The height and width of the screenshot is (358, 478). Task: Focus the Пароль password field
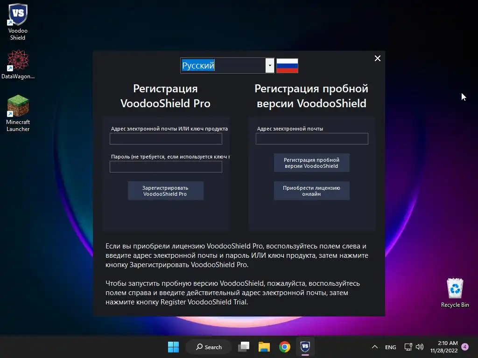click(x=166, y=167)
